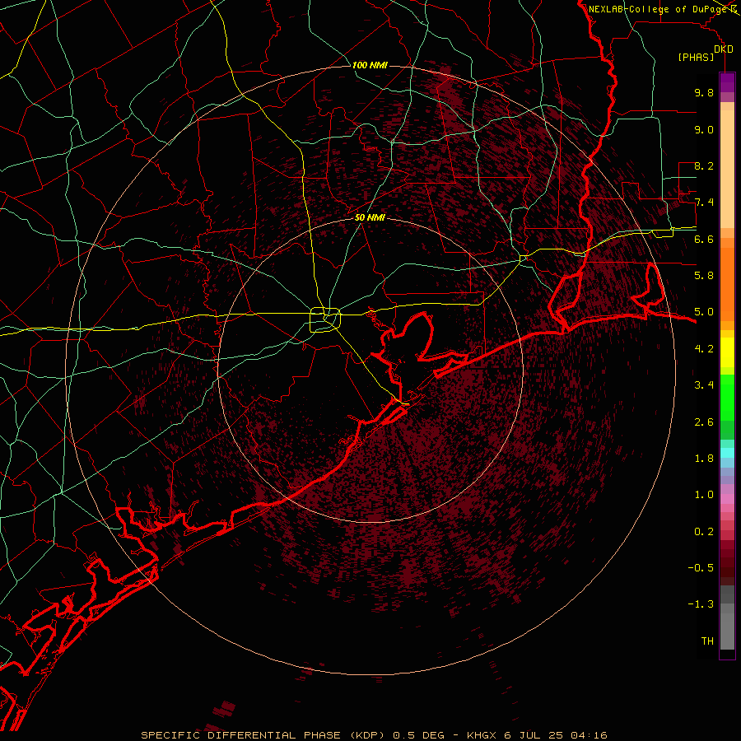Screen dimensions: 741x741
Task: Click the 9.0 legend value
Action: tap(704, 129)
